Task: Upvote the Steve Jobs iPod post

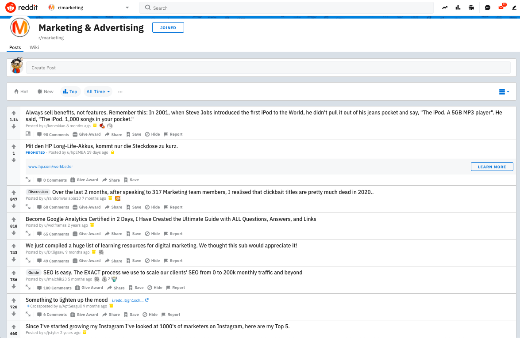Action: (x=14, y=113)
